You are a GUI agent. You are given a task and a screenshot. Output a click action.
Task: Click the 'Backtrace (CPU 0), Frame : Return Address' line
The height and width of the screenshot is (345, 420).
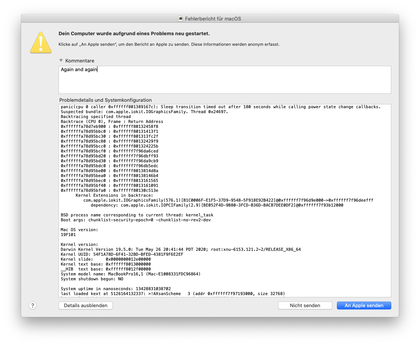(112, 121)
